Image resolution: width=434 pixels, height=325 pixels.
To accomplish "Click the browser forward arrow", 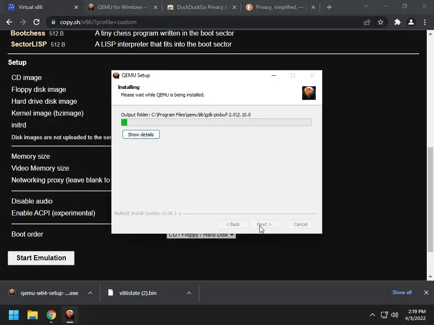I will 23,22.
